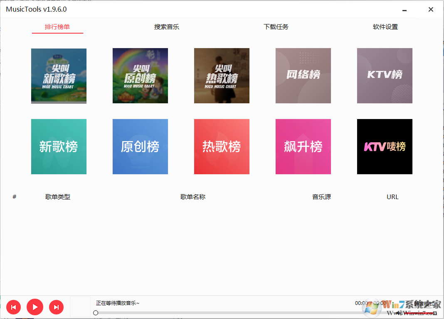Open the 软件设置 tab
Image resolution: width=444 pixels, height=319 pixels.
385,27
